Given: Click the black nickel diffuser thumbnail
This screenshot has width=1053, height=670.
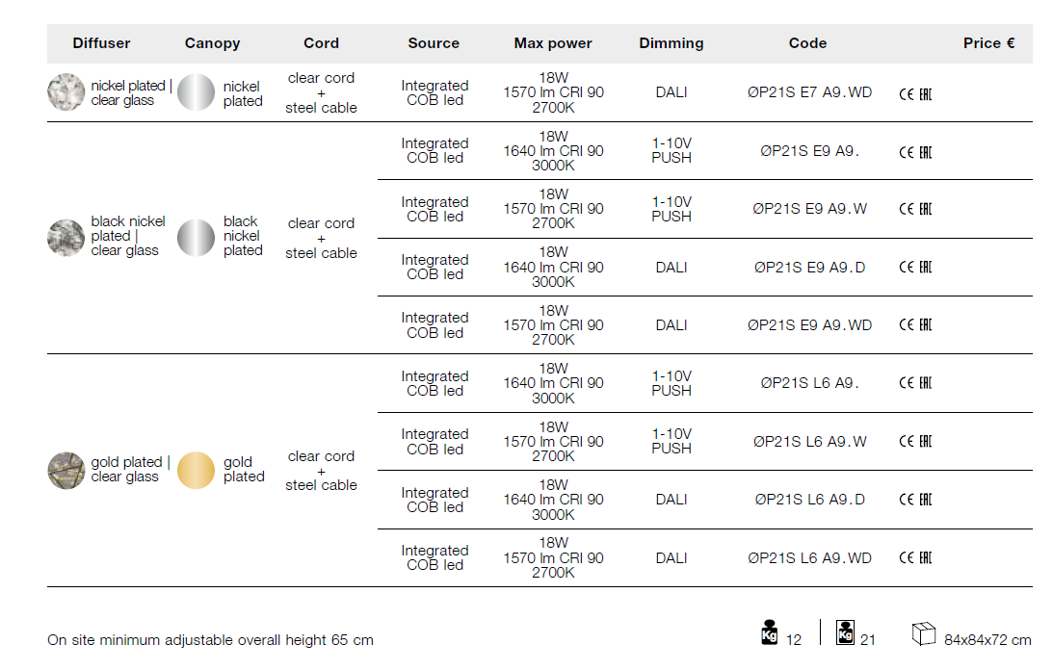Looking at the screenshot, I should click(66, 237).
